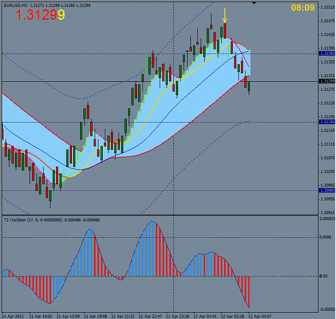Screen dimensions: 336x319
Task: Click the 11 Apr 22:47 time axis label
Action: coord(150,316)
